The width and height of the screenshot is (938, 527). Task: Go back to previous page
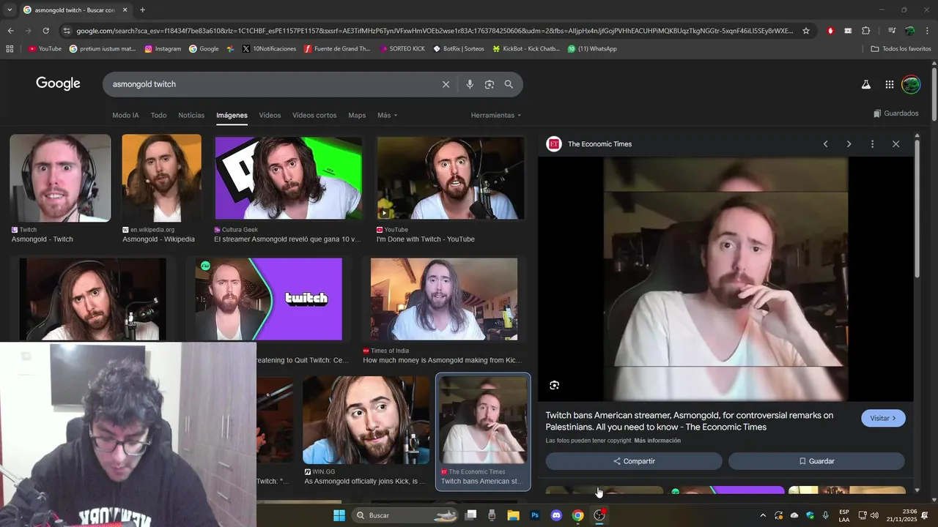coord(10,31)
